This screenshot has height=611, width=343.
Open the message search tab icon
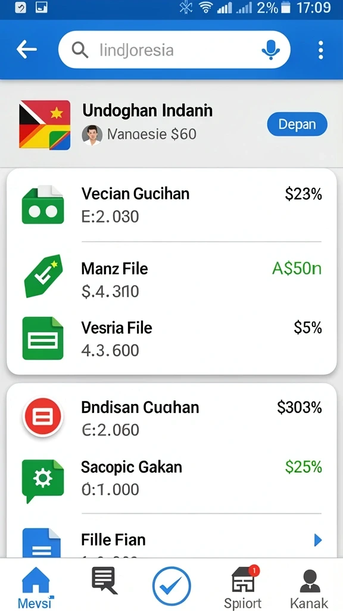(x=104, y=581)
